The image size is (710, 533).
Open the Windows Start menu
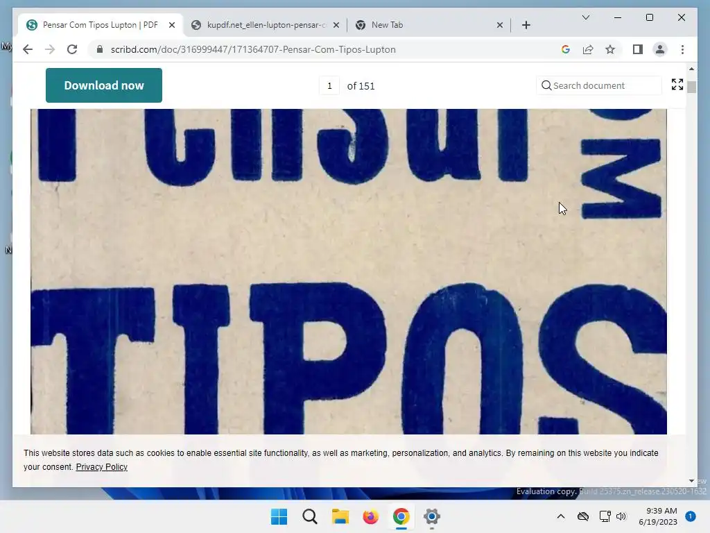tap(279, 516)
